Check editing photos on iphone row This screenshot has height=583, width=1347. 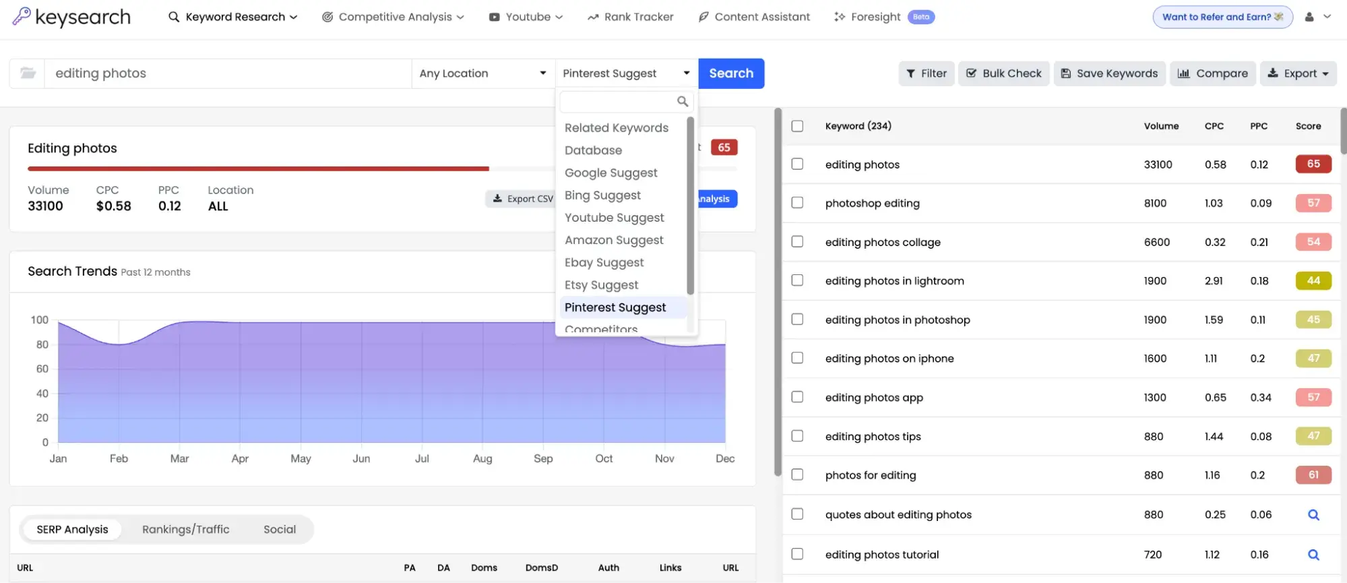pyautogui.click(x=797, y=358)
